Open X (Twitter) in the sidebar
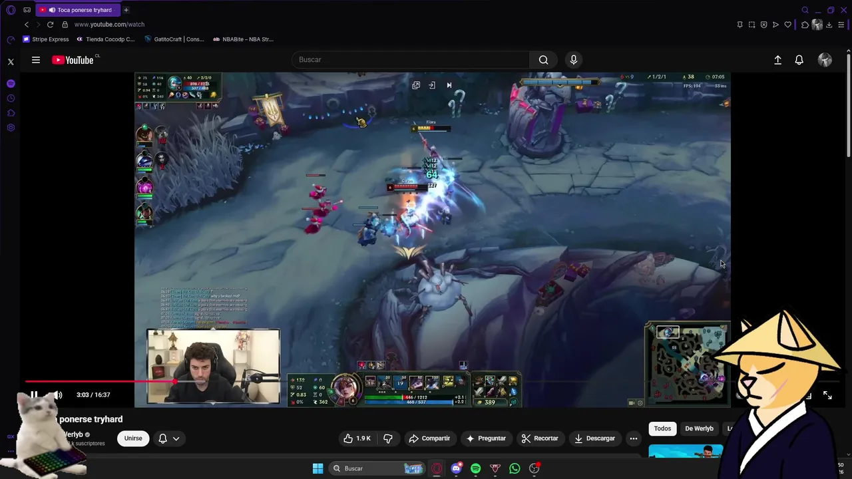Viewport: 852px width, 479px height. 11,62
